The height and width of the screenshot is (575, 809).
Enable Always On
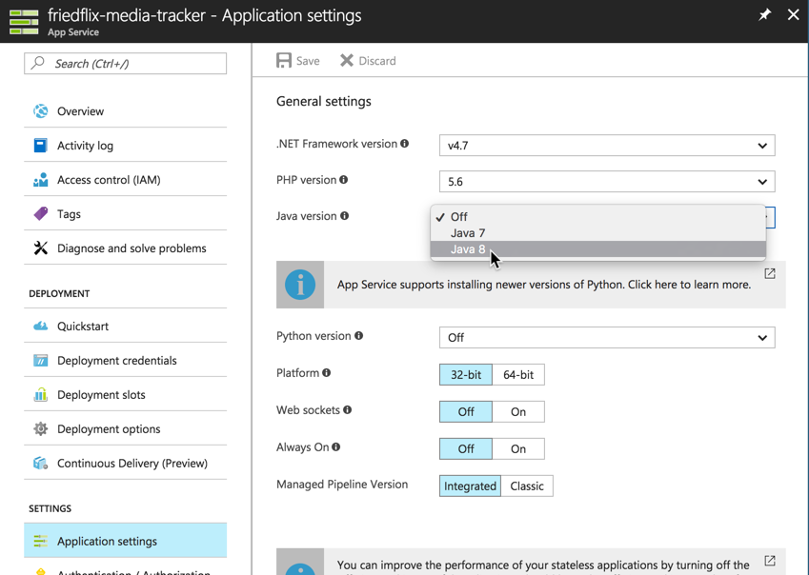click(518, 449)
